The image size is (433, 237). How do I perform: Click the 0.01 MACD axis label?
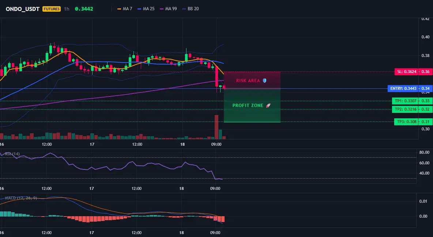pos(423,201)
